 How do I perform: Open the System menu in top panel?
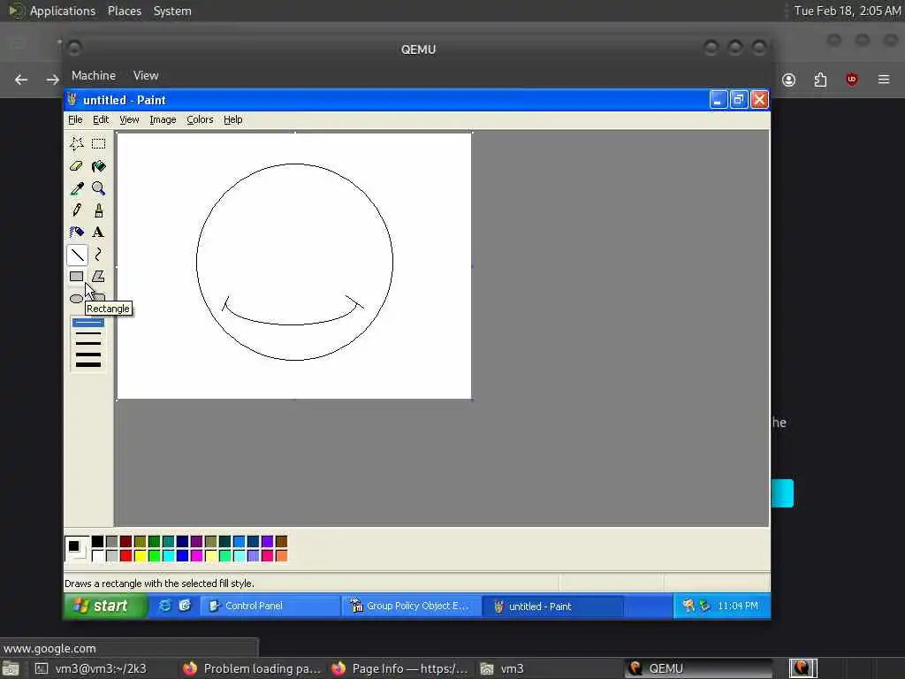tap(172, 11)
